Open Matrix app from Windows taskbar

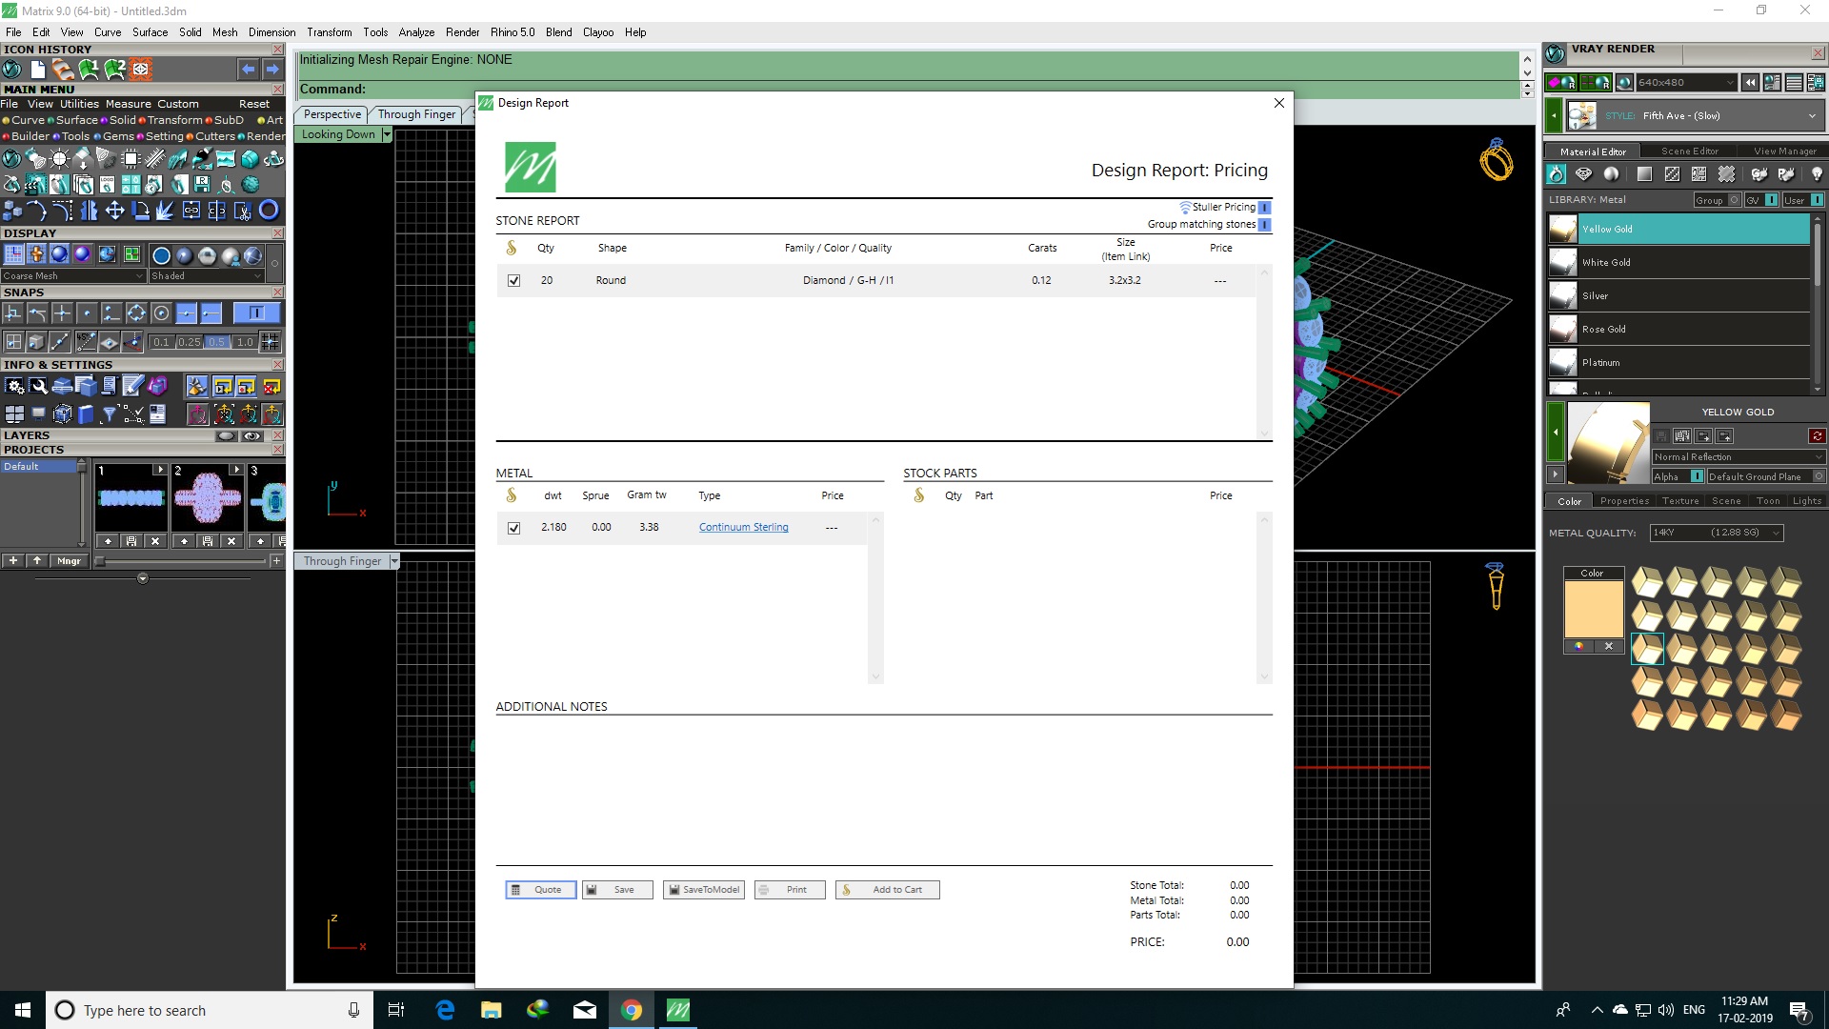pyautogui.click(x=678, y=1010)
